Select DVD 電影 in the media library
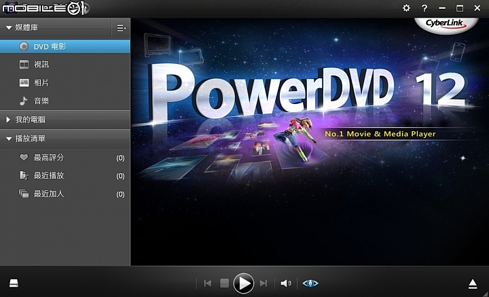Screen dimensions: 489x297 (x=65, y=46)
